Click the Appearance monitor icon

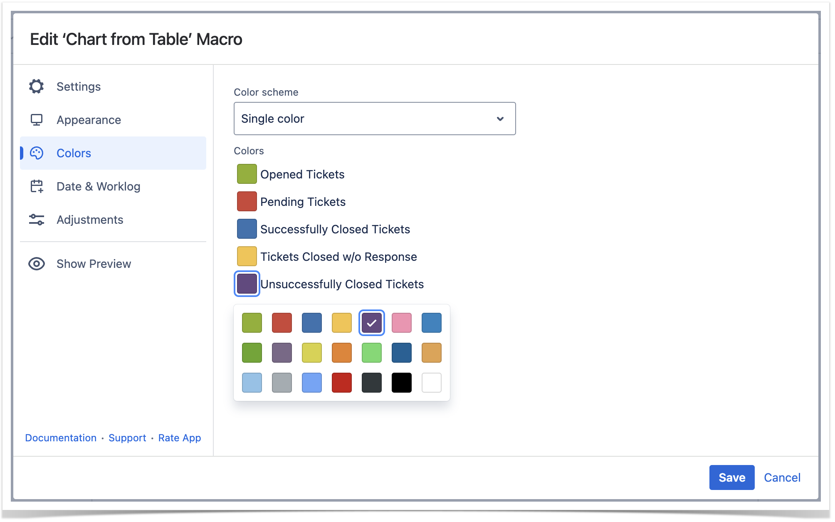(37, 120)
